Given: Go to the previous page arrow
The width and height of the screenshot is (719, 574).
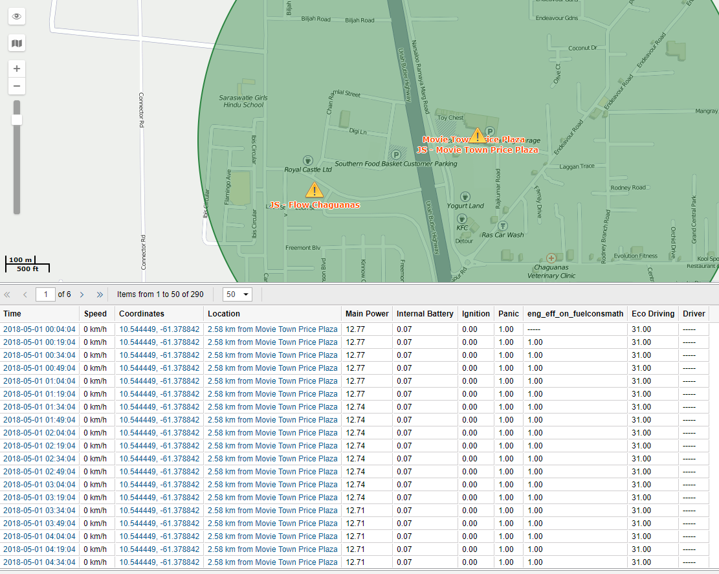Looking at the screenshot, I should tap(25, 294).
